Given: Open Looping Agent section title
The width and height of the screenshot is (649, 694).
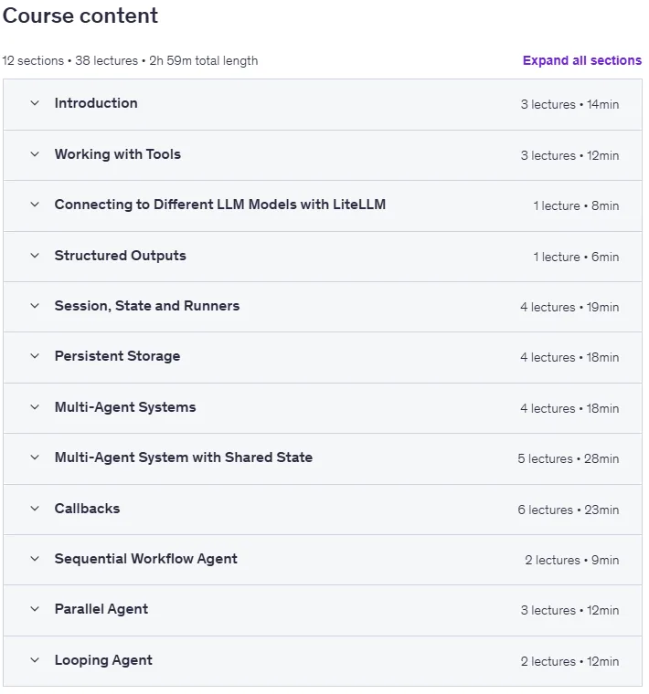Looking at the screenshot, I should click(x=103, y=660).
